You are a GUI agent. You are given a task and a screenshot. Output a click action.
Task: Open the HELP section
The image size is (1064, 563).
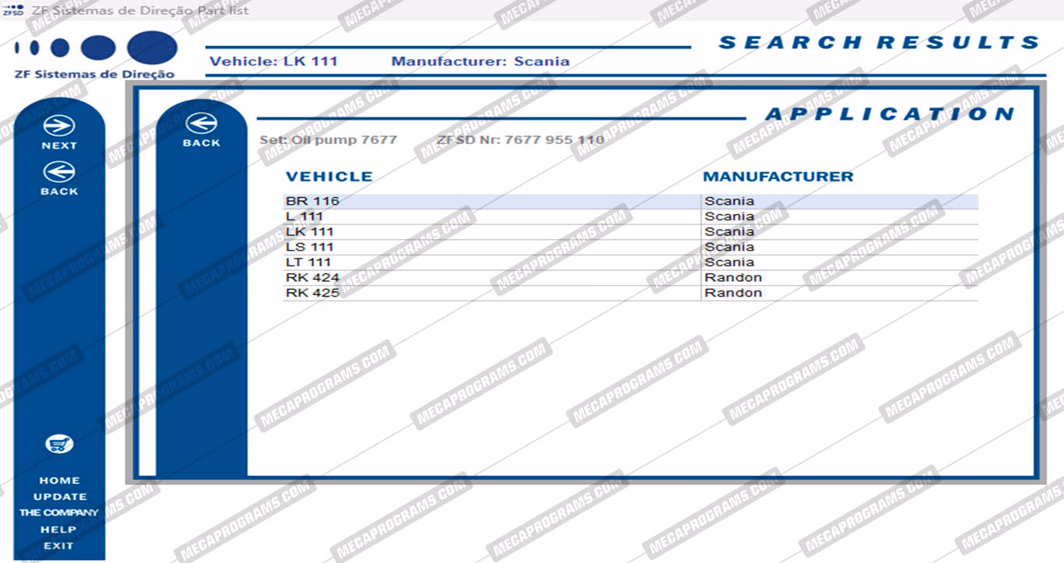[59, 530]
